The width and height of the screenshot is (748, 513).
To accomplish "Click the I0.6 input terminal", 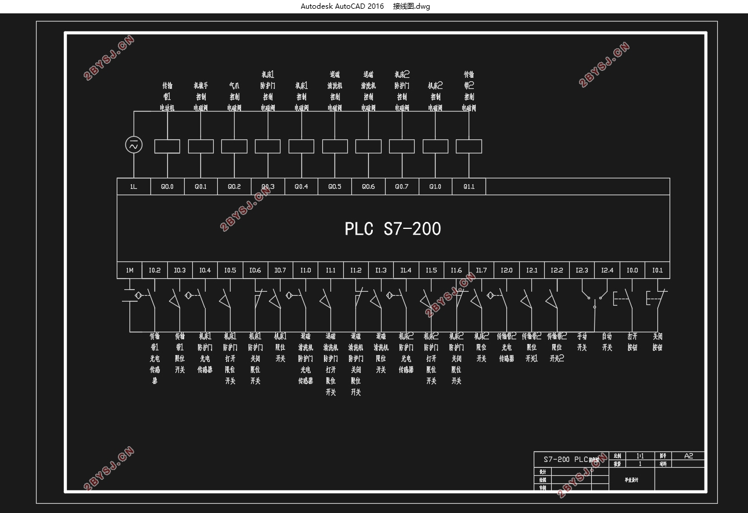I will [x=255, y=270].
